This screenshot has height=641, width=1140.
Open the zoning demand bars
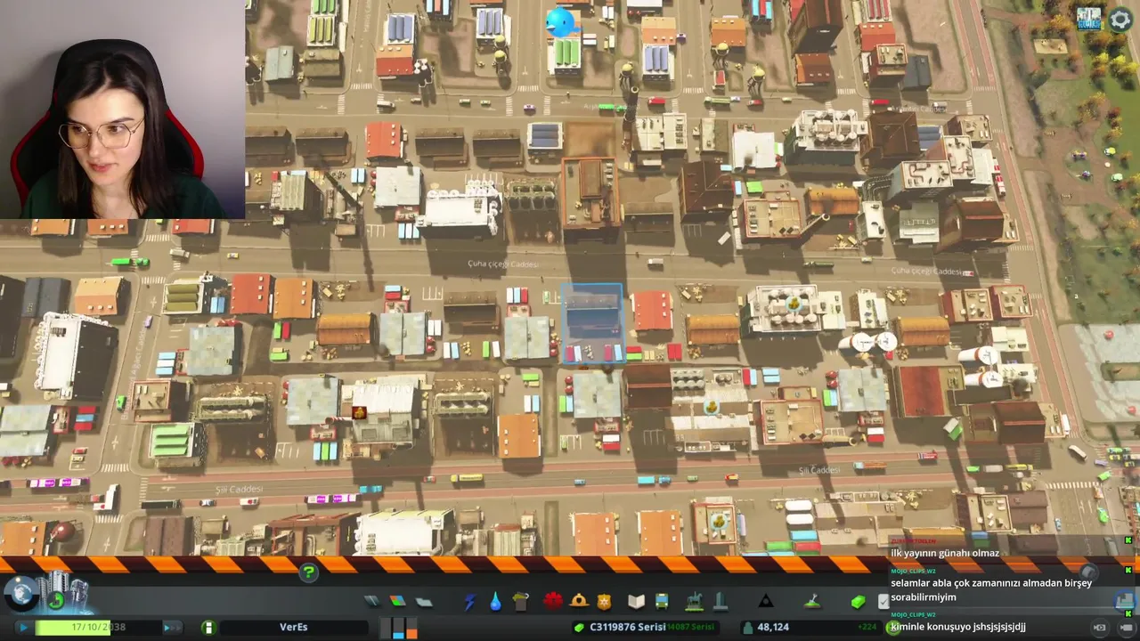pyautogui.click(x=398, y=628)
